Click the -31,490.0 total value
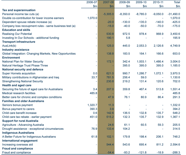Image resolution: width=186 pixels, height=155 pixels. (x=174, y=14)
